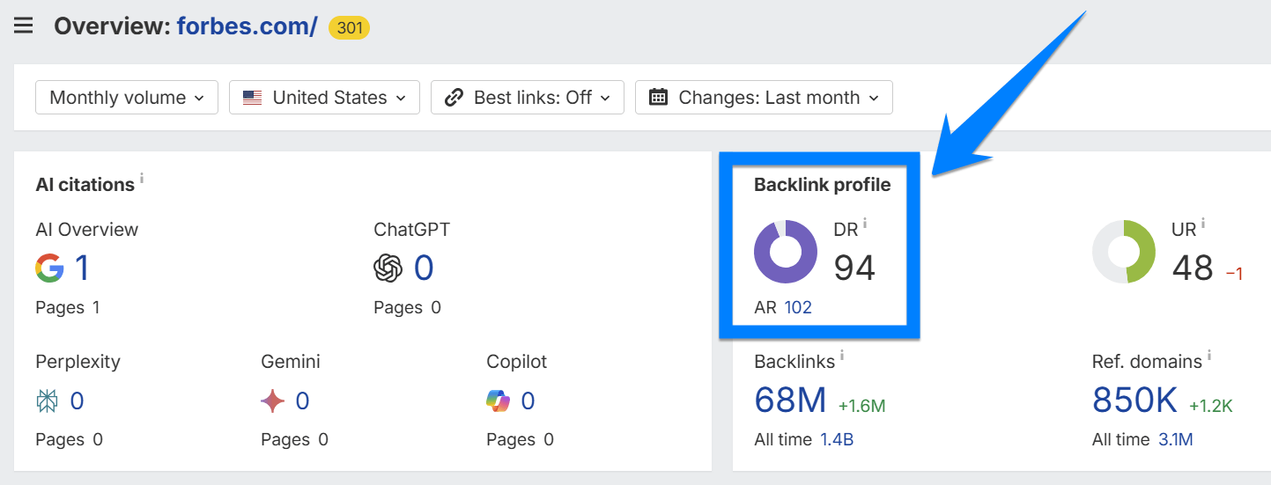This screenshot has width=1271, height=485.
Task: Click the Google AI Overview icon
Action: (x=49, y=268)
